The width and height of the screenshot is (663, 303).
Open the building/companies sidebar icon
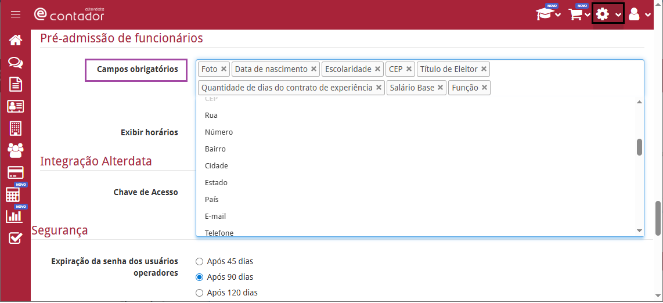click(16, 128)
